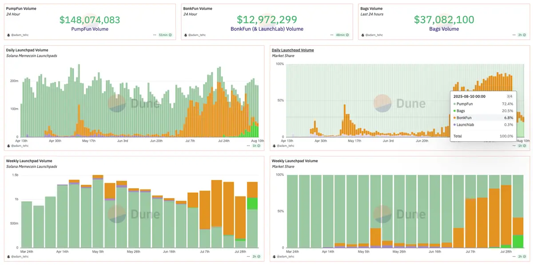Open Daily Launchpad Volume Market Share three-dot menu
Image resolution: width=533 pixels, height=265 pixels.
513,145
